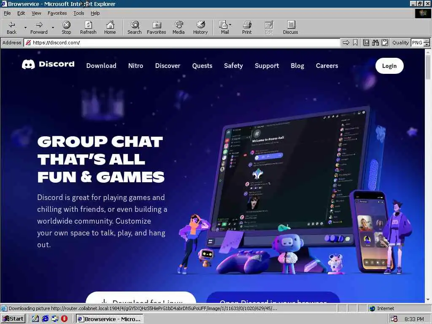
Task: Open the Discuss toolbar button
Action: point(290,27)
